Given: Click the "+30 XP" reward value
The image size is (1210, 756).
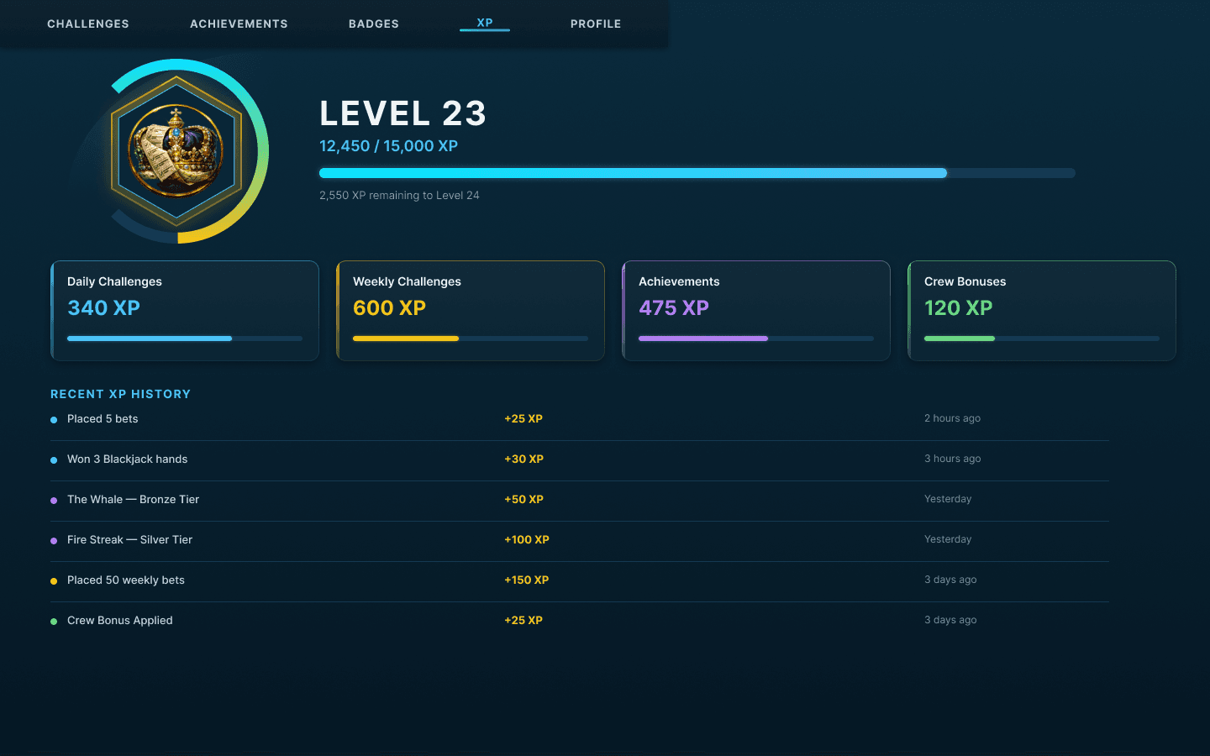Looking at the screenshot, I should (x=524, y=459).
